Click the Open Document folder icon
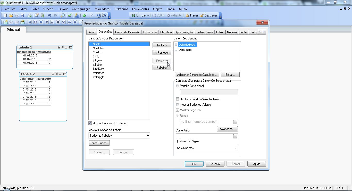The image size is (352, 191). (x=11, y=15)
